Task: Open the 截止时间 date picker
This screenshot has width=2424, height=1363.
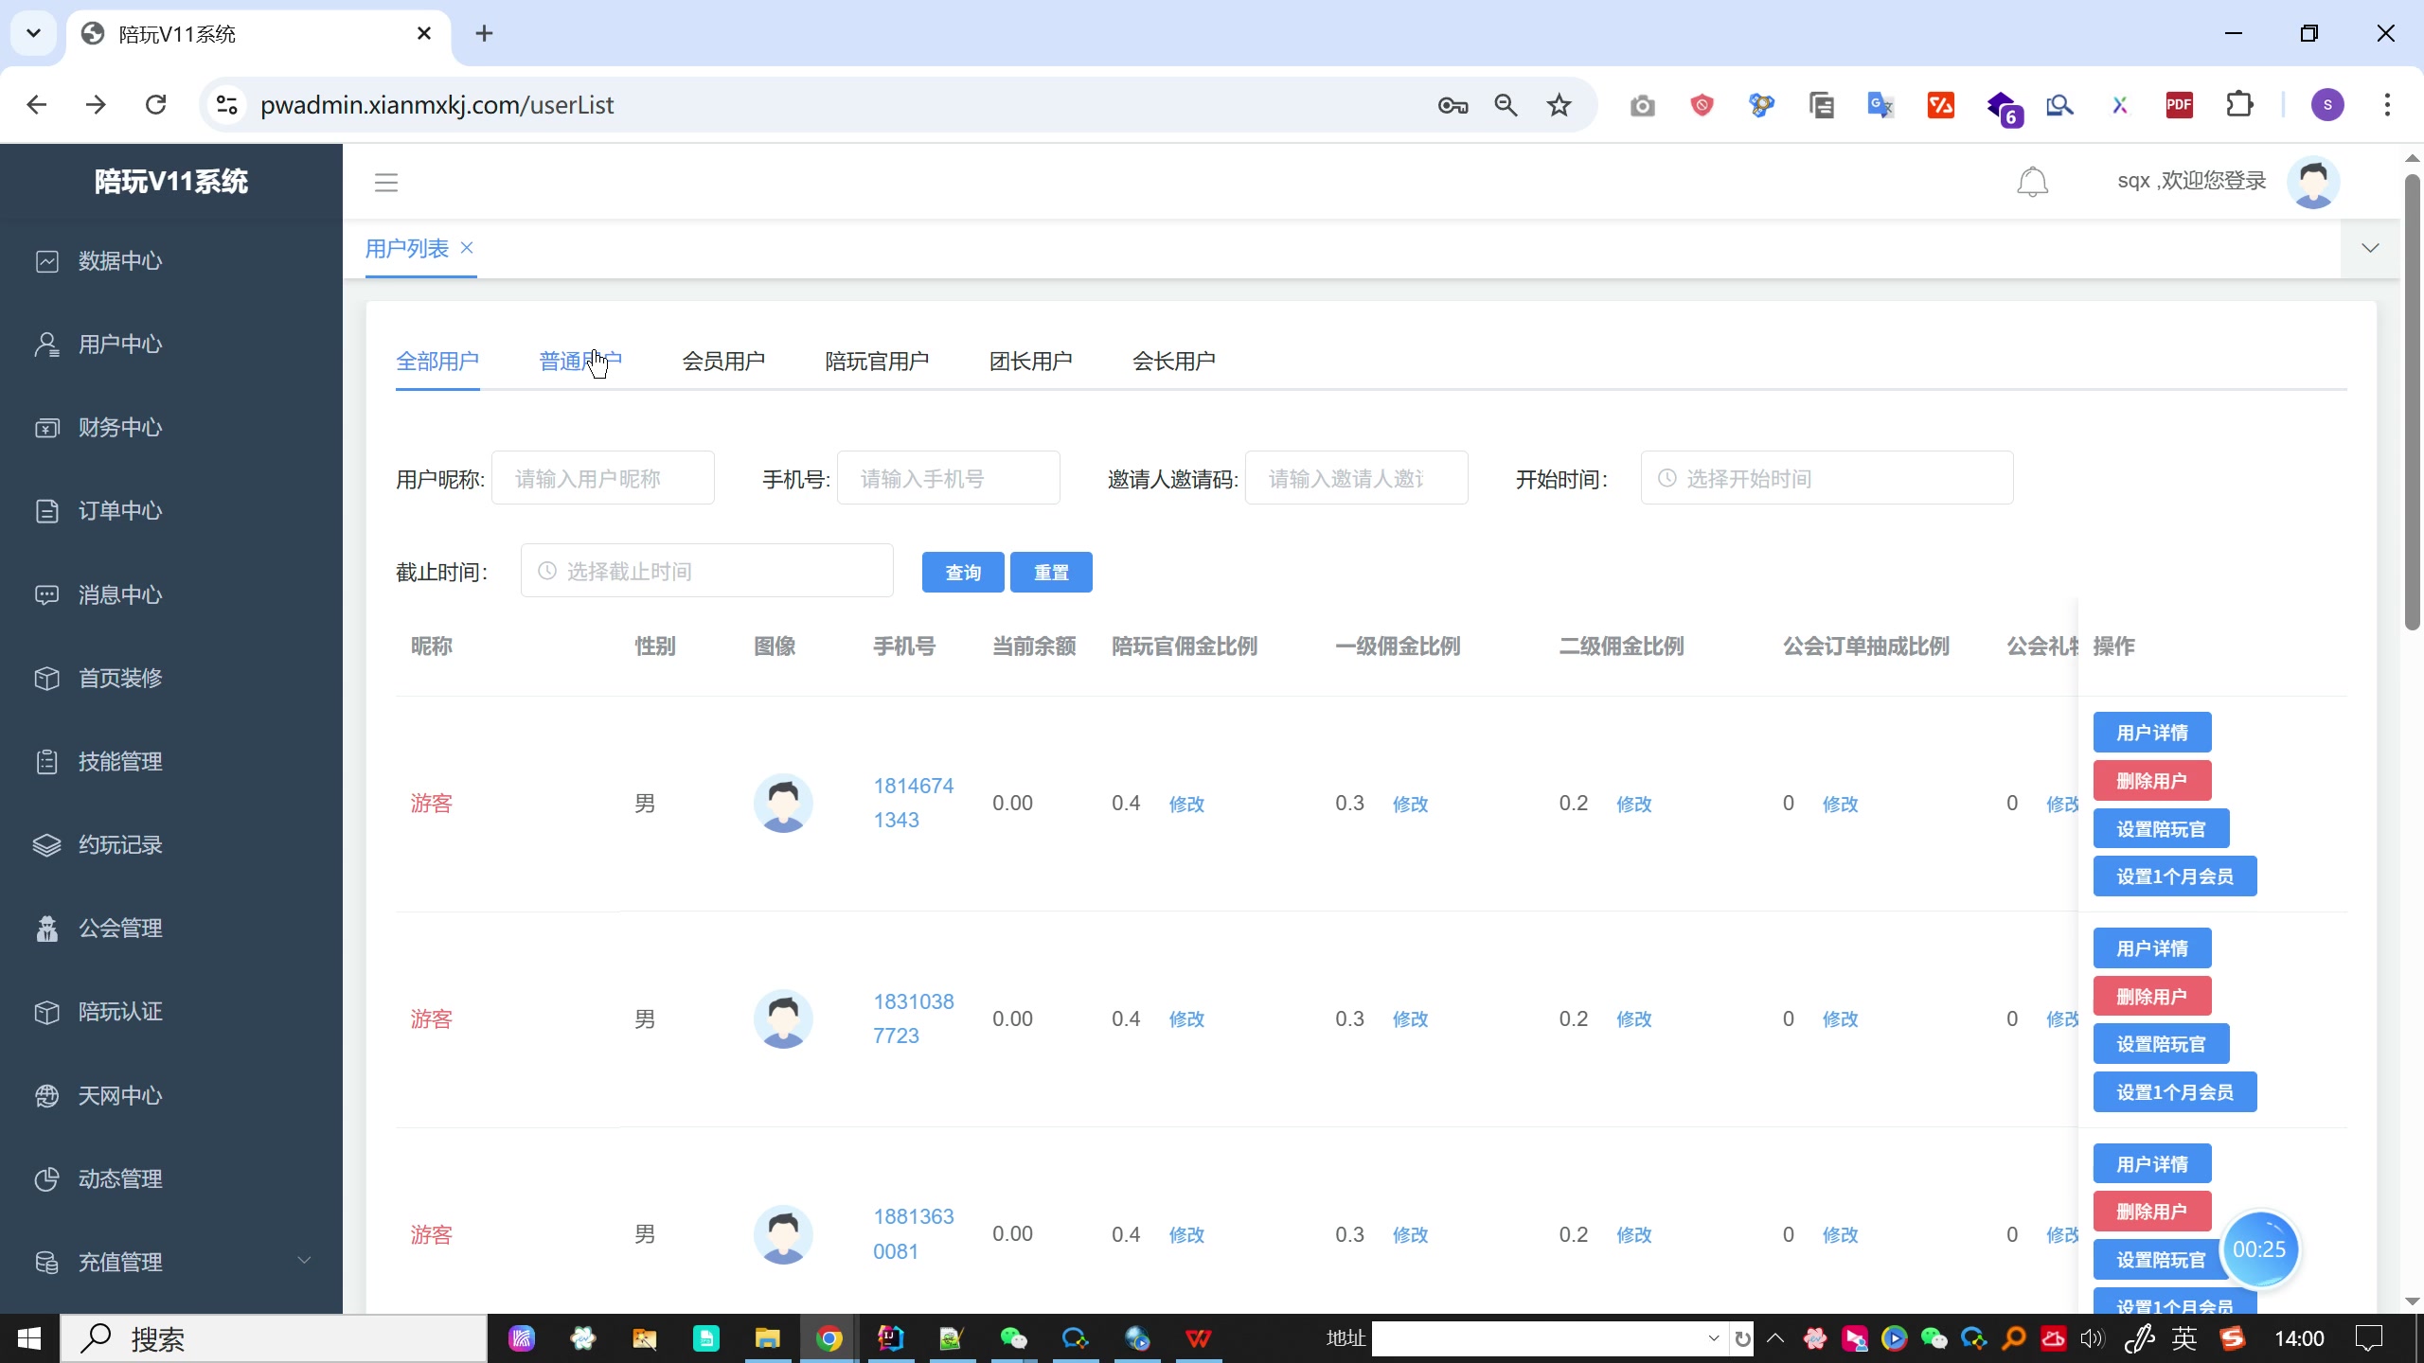Action: (706, 571)
